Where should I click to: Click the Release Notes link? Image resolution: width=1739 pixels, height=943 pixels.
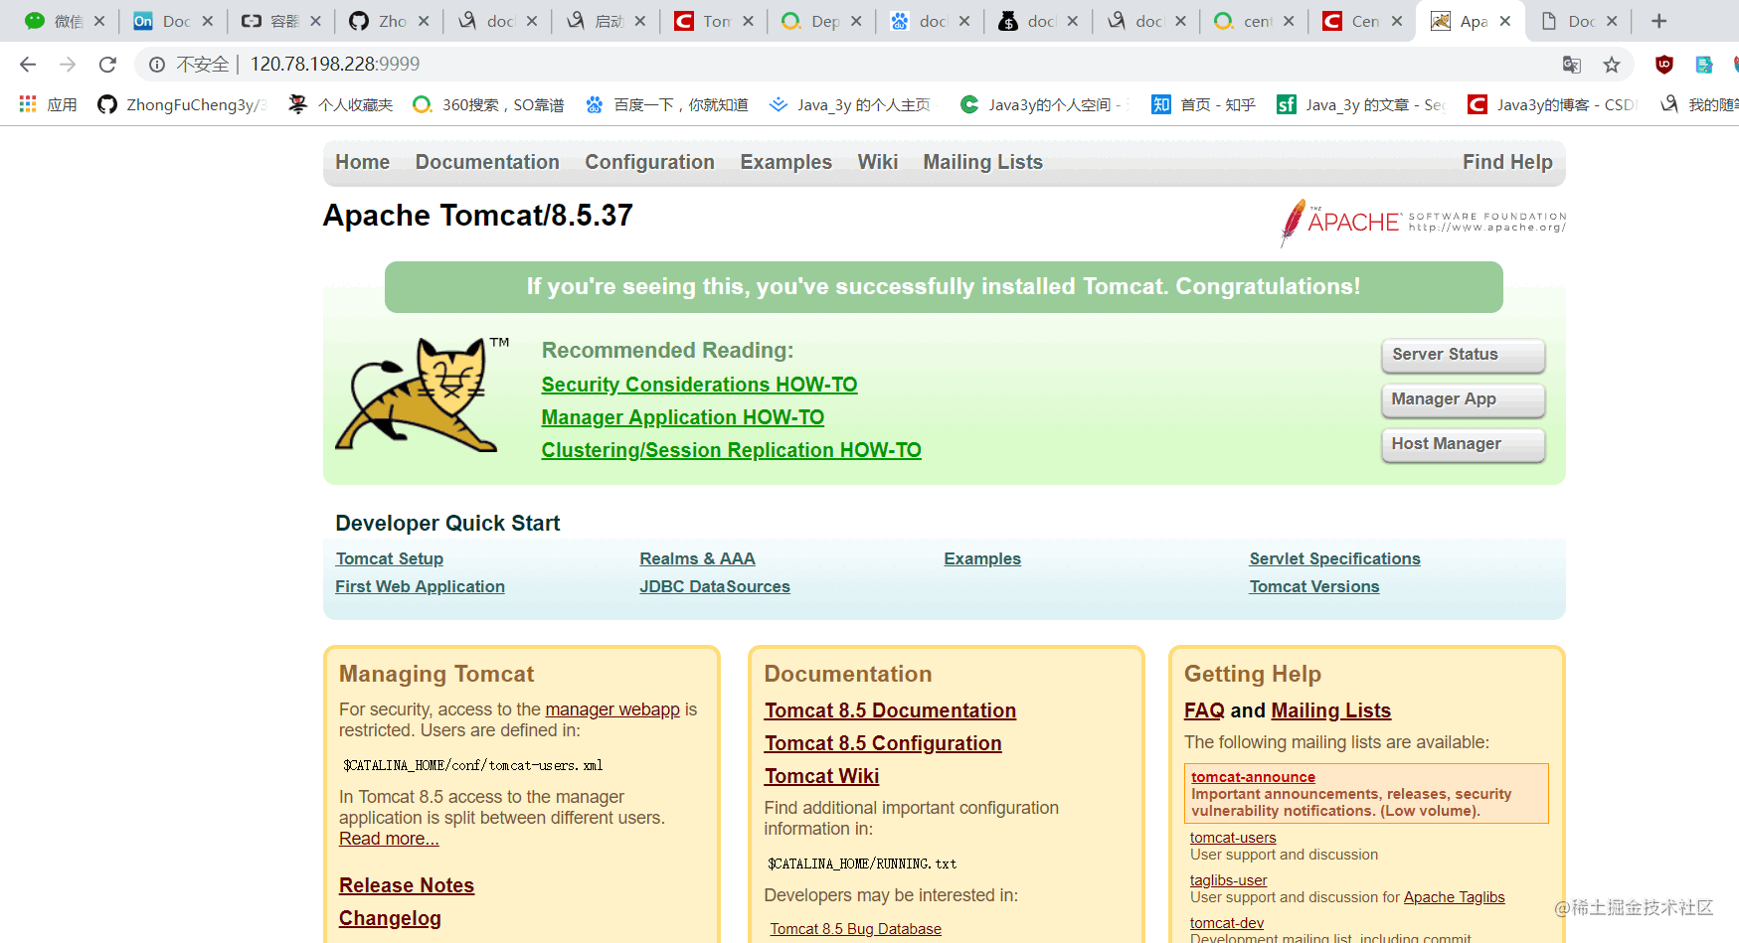point(406,885)
